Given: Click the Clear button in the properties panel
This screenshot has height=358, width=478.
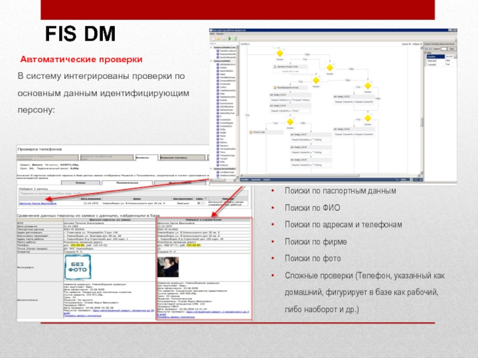Looking at the screenshot, I should (x=452, y=49).
